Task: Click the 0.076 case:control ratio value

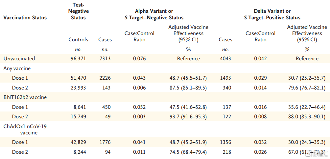Action: [x=139, y=59]
